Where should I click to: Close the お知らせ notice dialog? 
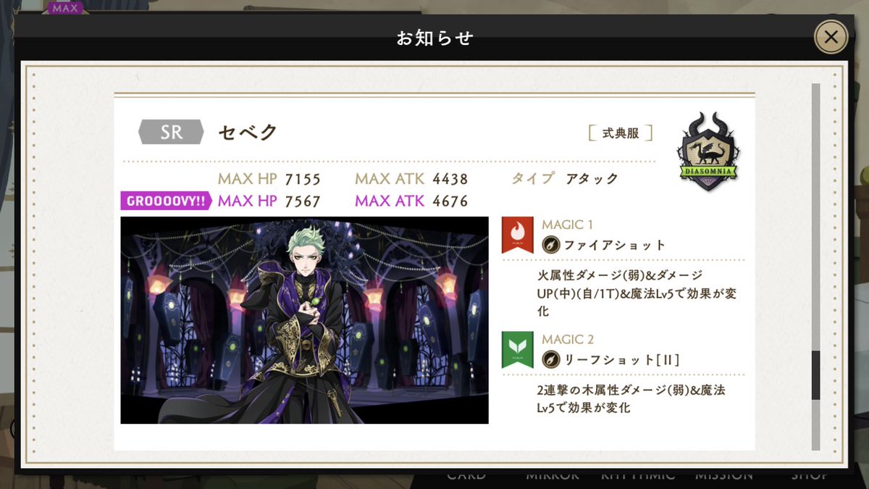tap(831, 37)
